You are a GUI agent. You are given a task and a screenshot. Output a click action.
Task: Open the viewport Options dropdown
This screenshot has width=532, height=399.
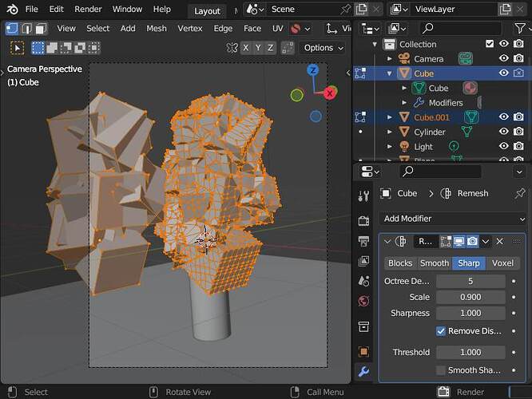tap(324, 48)
